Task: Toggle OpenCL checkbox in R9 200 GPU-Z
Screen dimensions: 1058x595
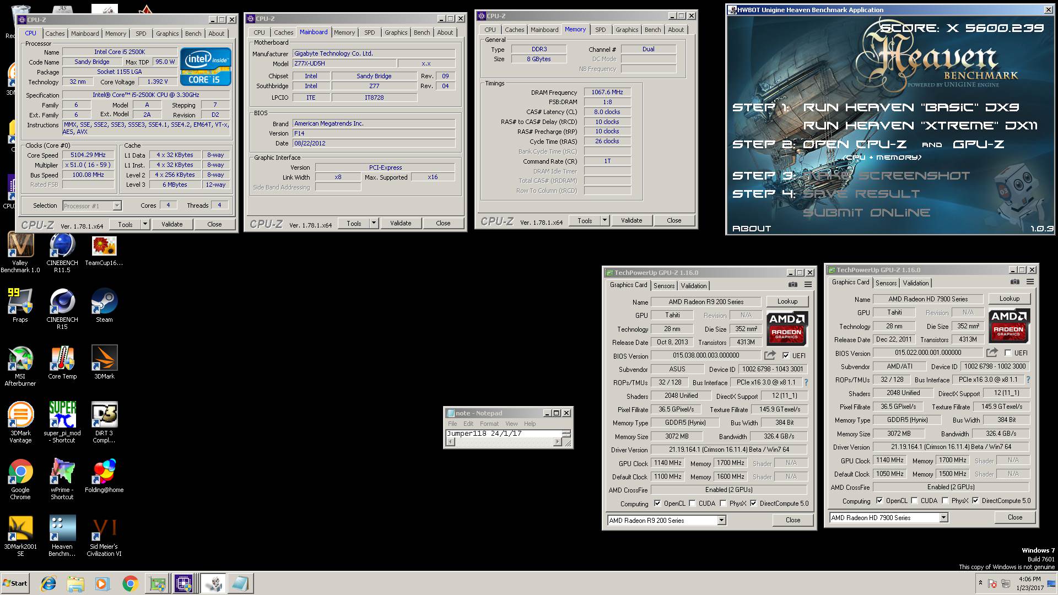Action: pos(657,504)
